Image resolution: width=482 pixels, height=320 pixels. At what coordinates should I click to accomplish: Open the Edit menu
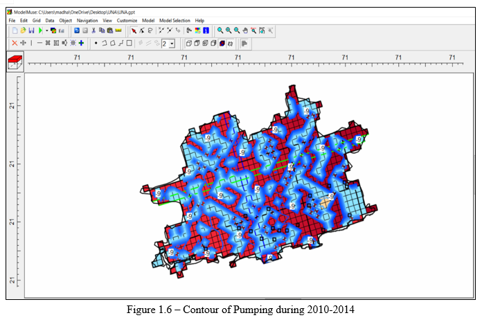[x=24, y=21]
